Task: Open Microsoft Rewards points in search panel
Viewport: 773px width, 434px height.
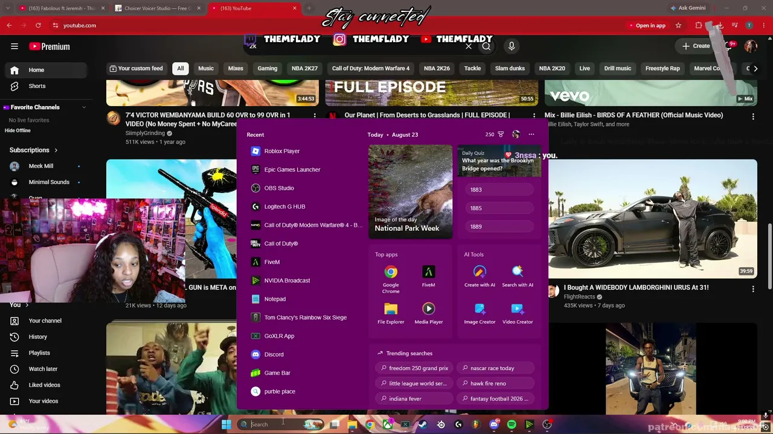Action: pyautogui.click(x=495, y=134)
